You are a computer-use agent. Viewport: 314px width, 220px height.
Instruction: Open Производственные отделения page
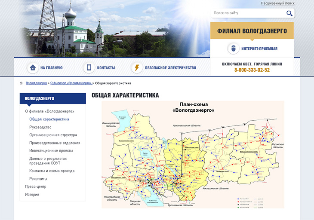tap(55, 143)
